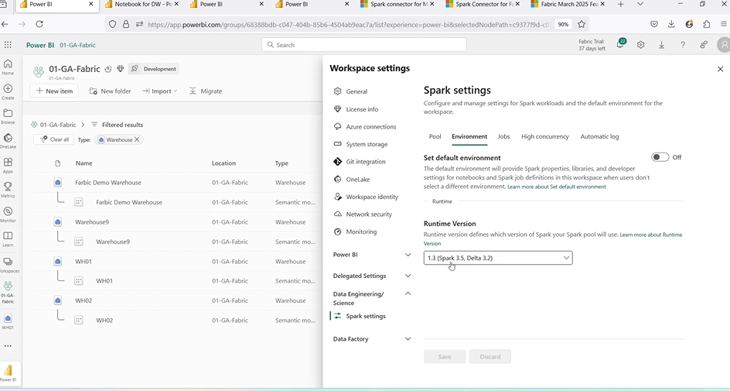The height and width of the screenshot is (391, 730).
Task: Switch to Notebook for DW browser tab
Action: (142, 4)
